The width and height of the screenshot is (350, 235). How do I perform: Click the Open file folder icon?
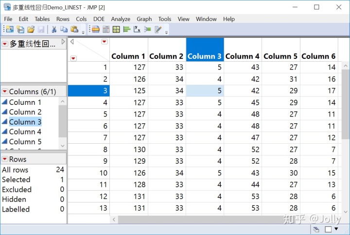[31, 29]
